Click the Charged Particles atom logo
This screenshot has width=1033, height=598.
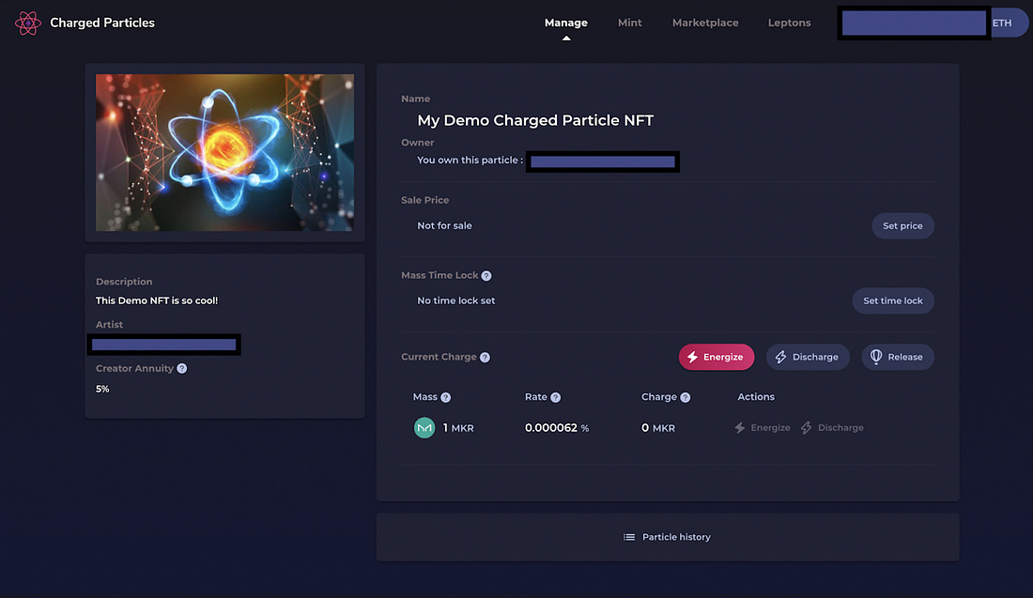click(x=27, y=23)
